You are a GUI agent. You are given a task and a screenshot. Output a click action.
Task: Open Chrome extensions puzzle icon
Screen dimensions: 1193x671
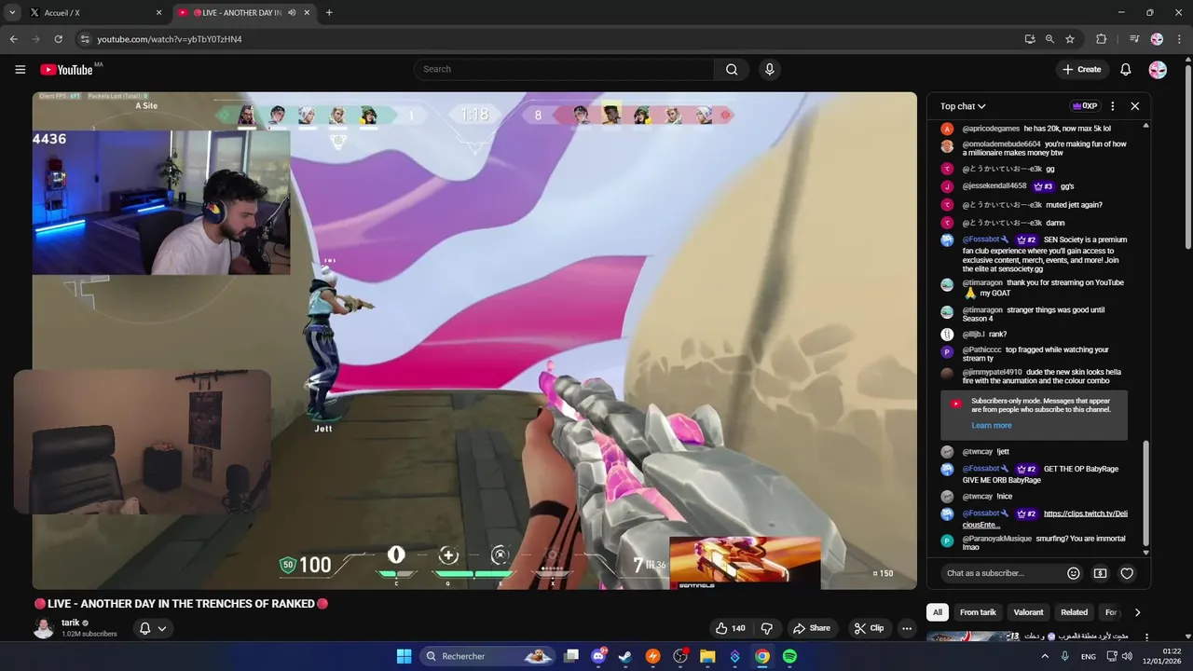click(x=1102, y=39)
